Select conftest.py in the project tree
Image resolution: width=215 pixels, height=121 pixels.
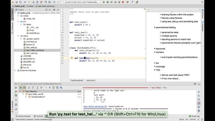click(x=31, y=42)
